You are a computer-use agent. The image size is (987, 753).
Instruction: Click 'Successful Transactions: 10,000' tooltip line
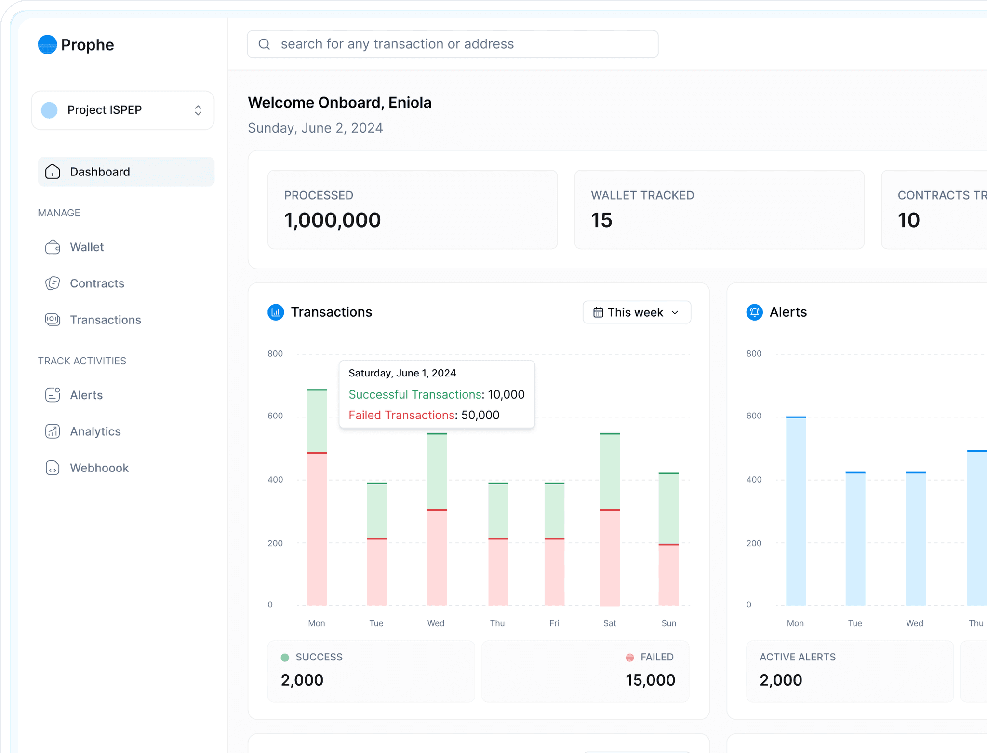pyautogui.click(x=436, y=394)
